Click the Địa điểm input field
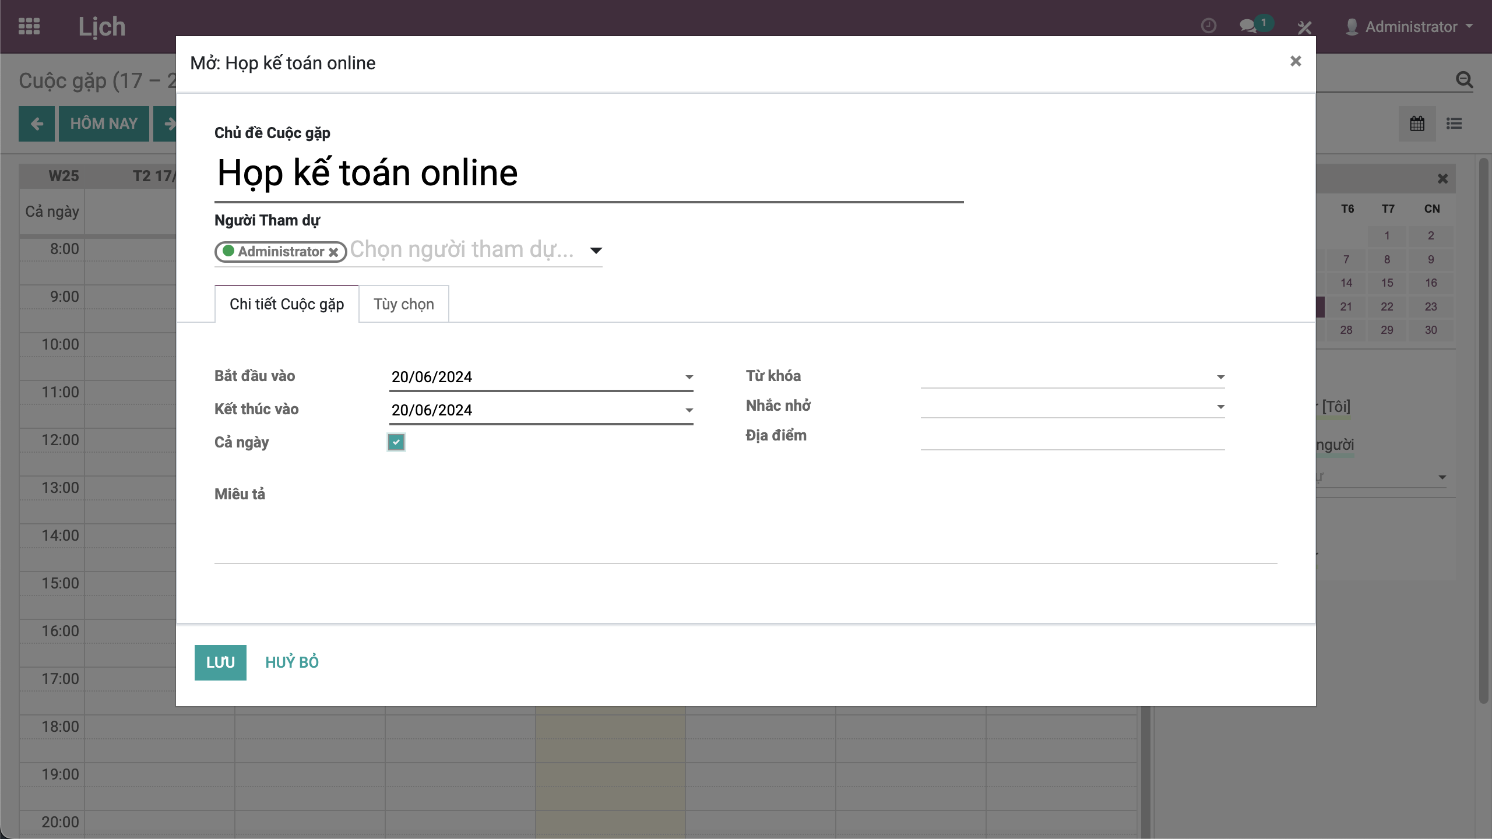 1072,437
